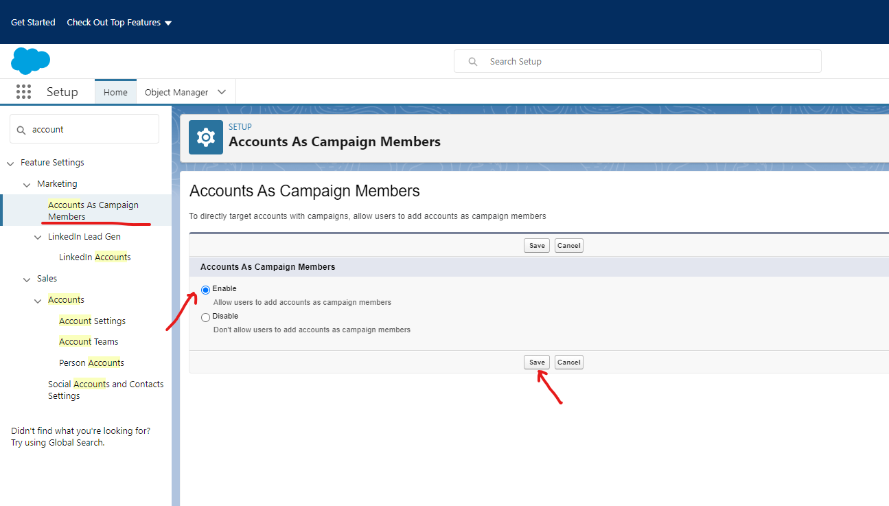Collapse the Feature Settings tree section
The image size is (889, 506).
[10, 163]
